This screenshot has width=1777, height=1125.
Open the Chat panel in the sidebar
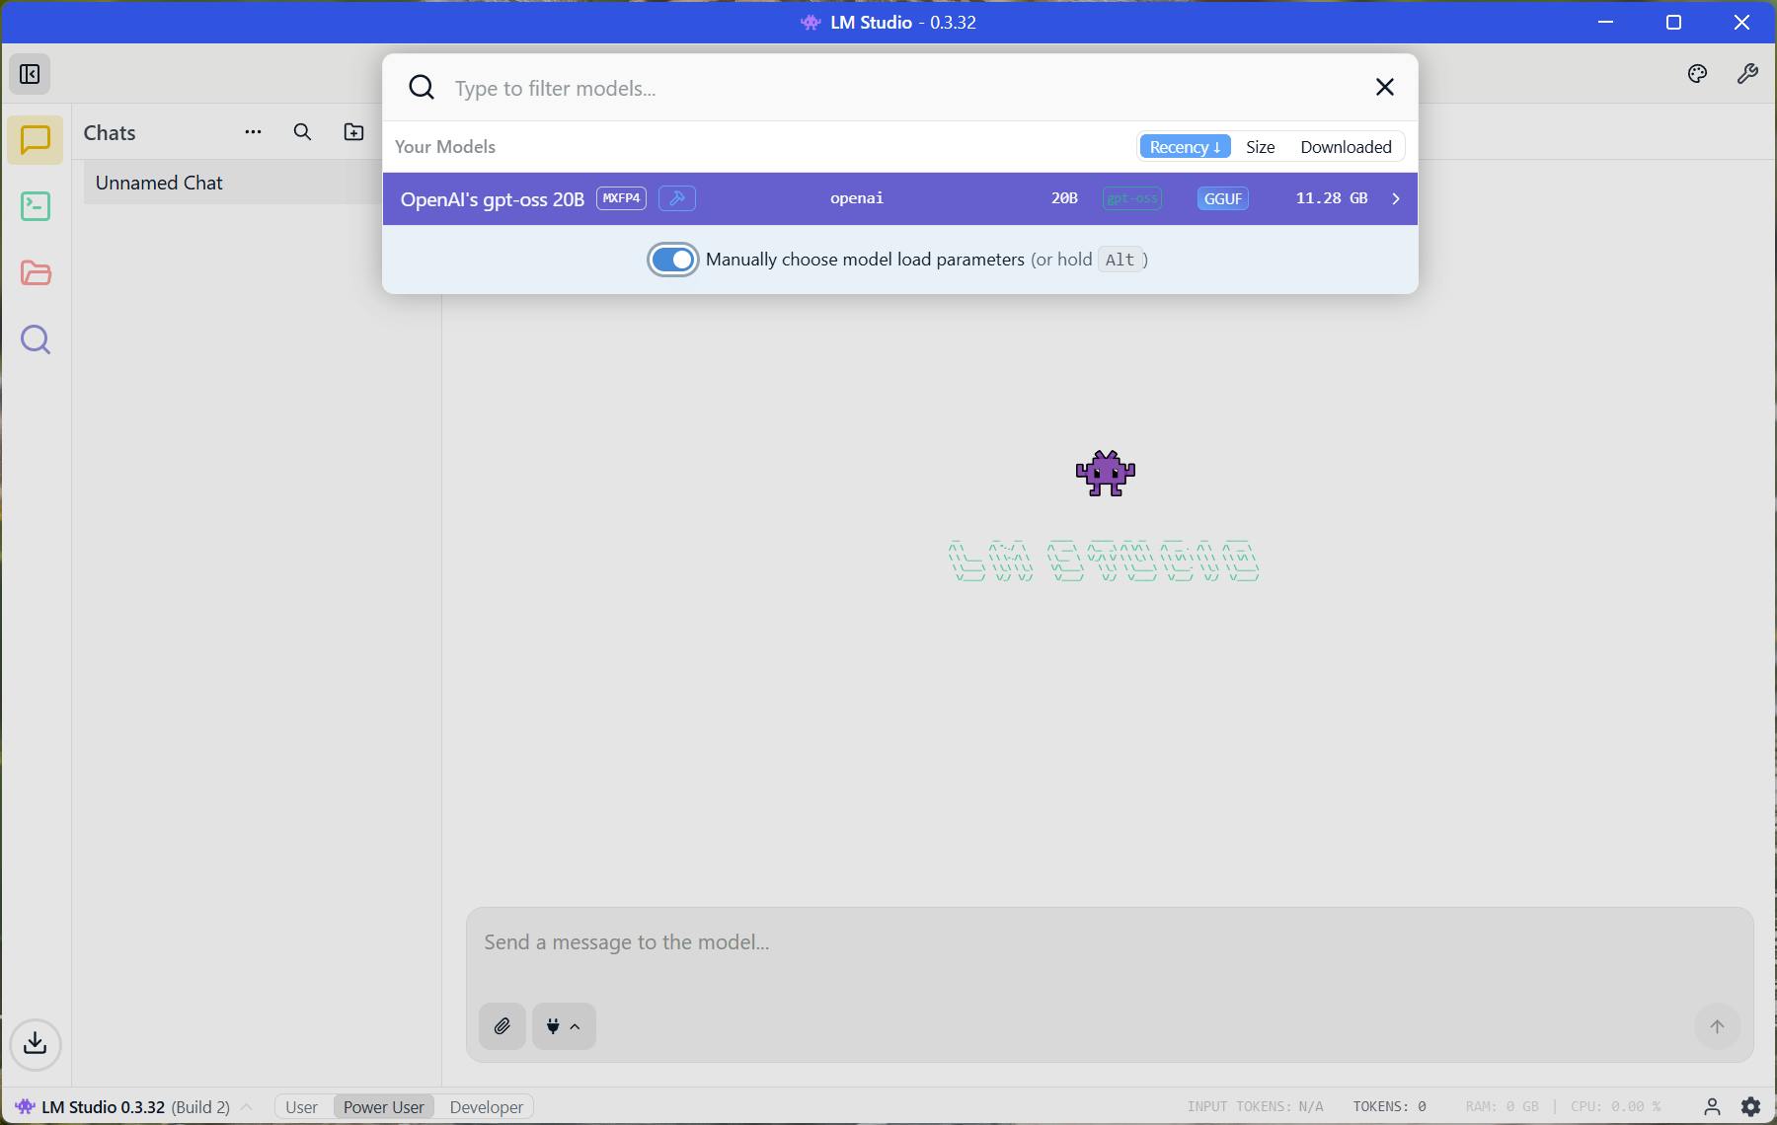(36, 140)
